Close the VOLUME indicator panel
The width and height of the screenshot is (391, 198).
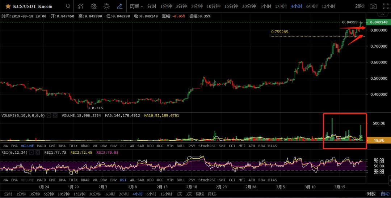click(x=55, y=115)
